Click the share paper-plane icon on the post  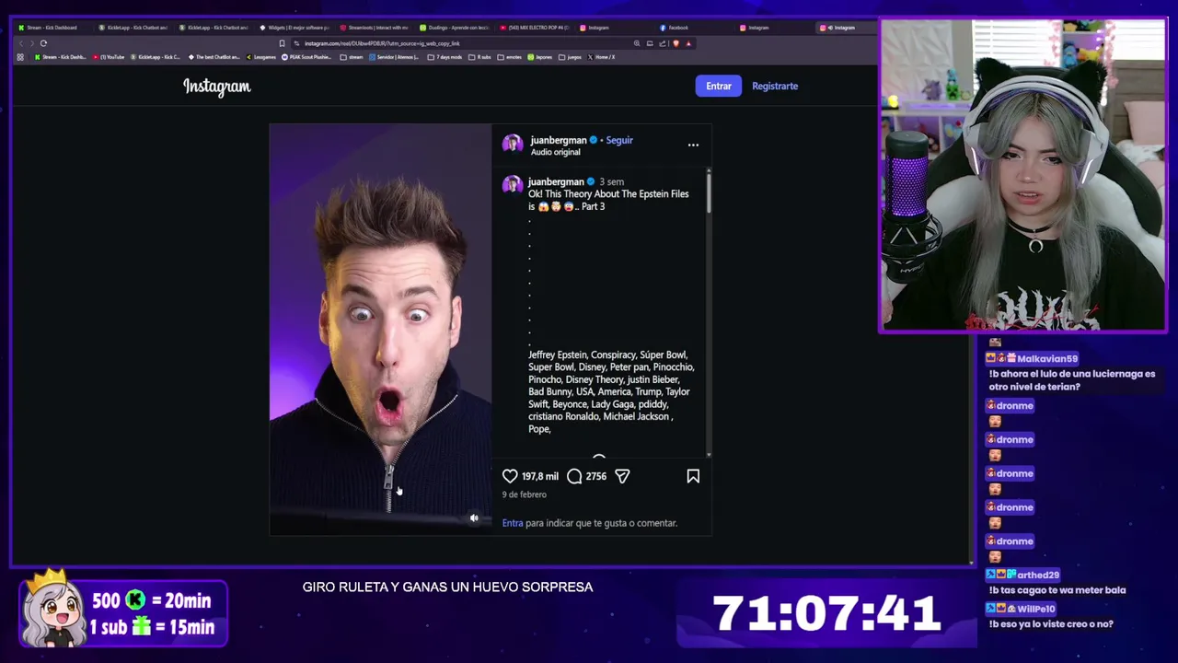click(x=622, y=476)
